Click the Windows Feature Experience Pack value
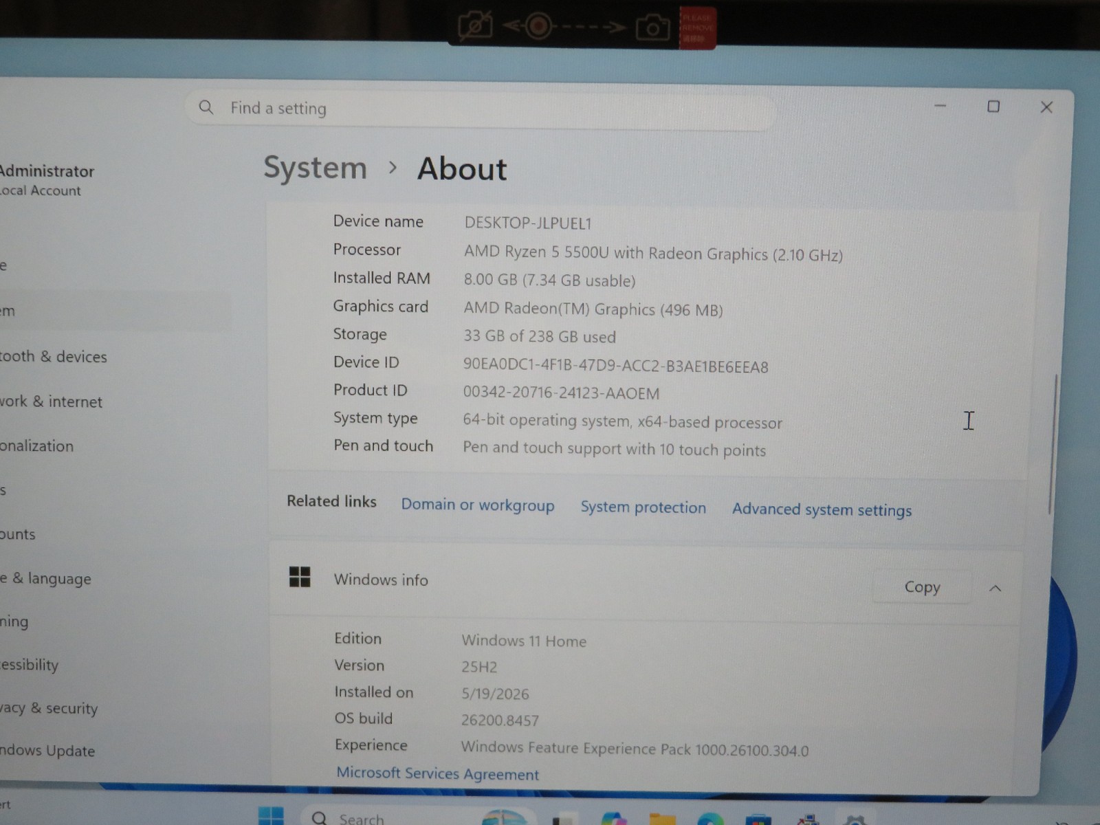 (x=635, y=749)
